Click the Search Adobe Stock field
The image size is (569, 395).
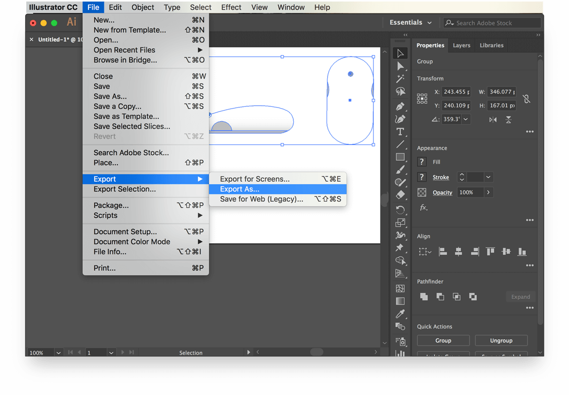493,23
